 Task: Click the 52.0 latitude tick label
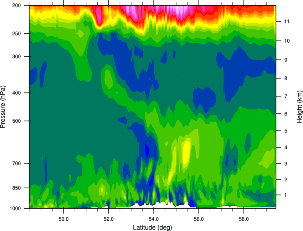pos(109,219)
